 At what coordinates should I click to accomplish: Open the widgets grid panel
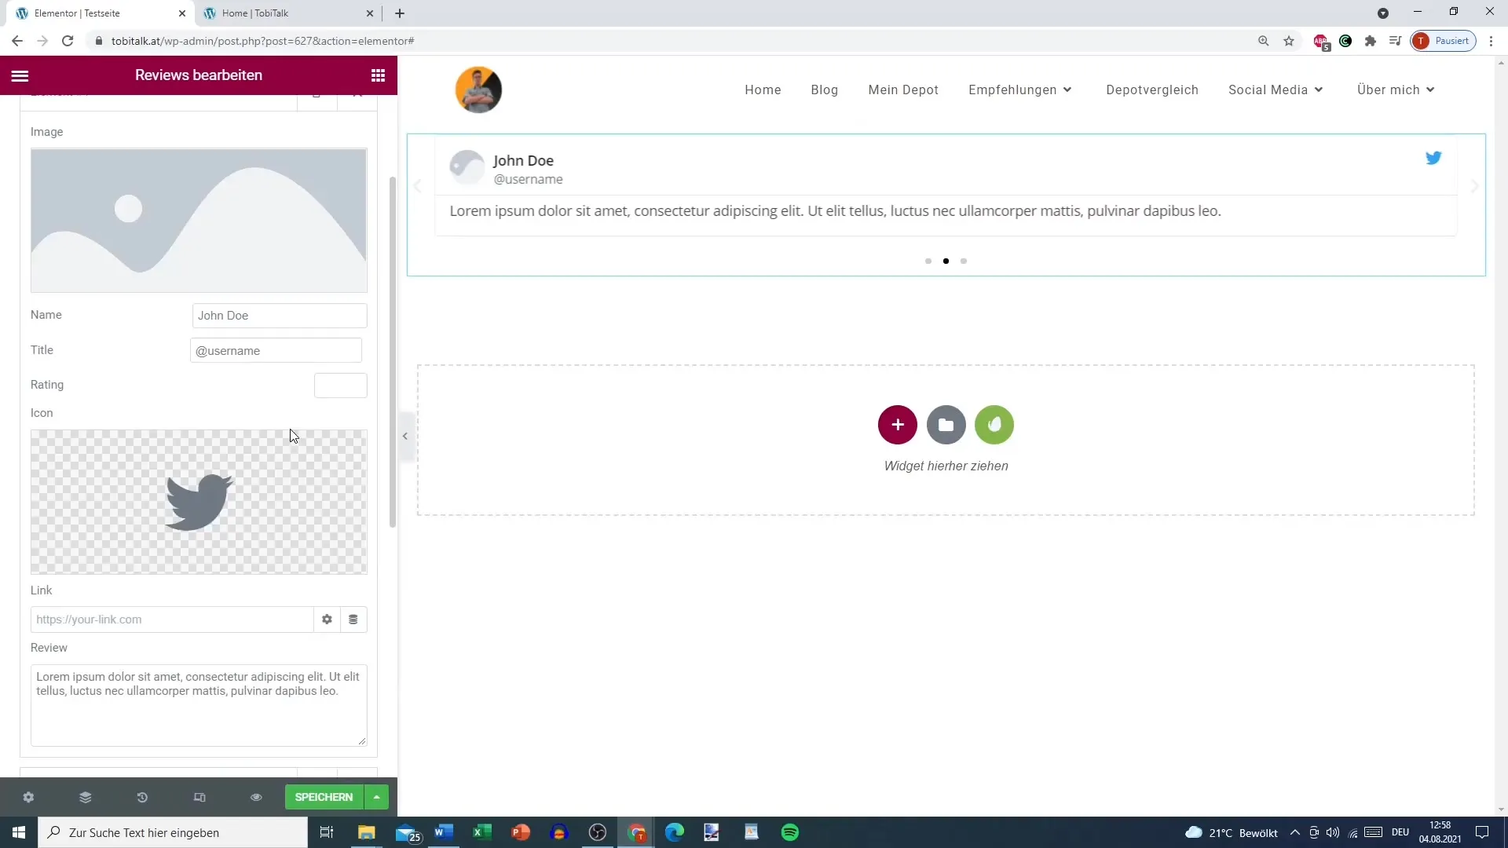tap(378, 75)
